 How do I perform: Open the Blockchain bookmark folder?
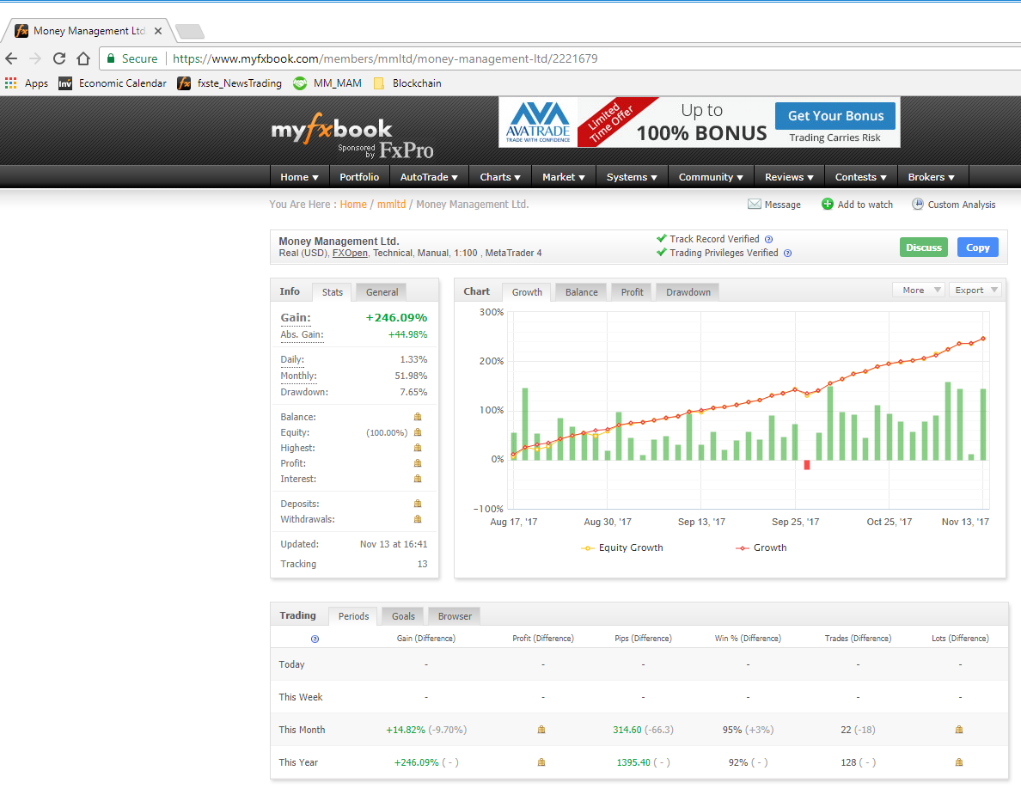(407, 83)
